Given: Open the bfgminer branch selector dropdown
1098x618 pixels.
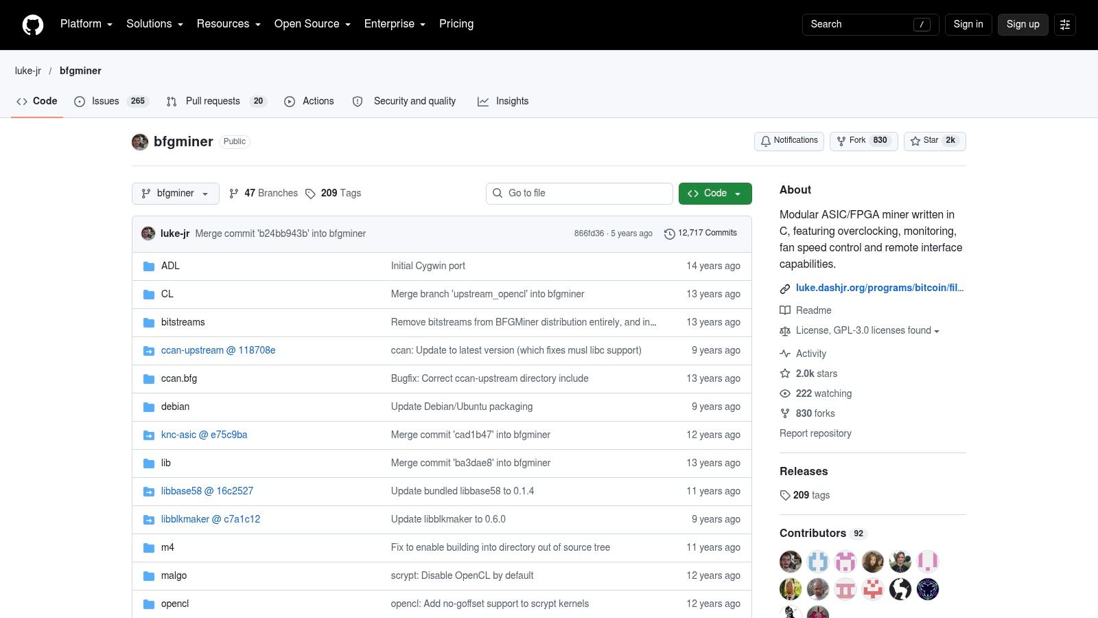Looking at the screenshot, I should pyautogui.click(x=176, y=194).
